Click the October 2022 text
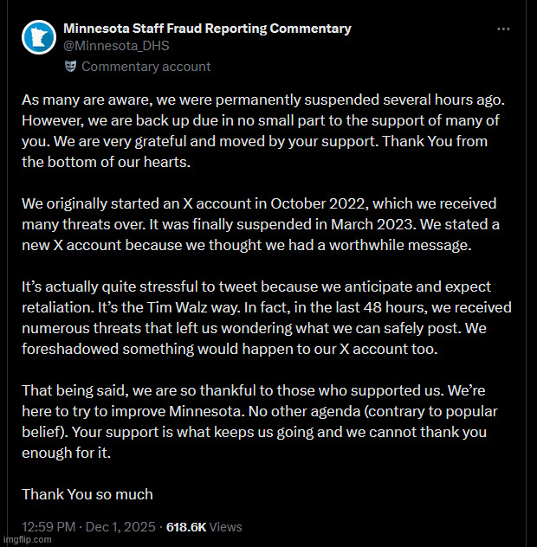 coord(315,204)
